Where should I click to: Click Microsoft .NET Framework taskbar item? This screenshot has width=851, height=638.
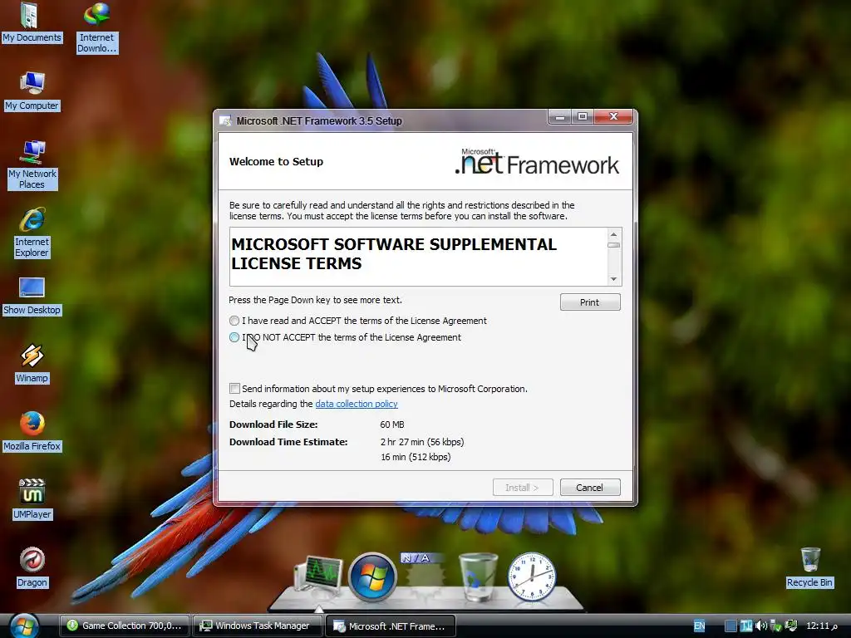tap(391, 626)
